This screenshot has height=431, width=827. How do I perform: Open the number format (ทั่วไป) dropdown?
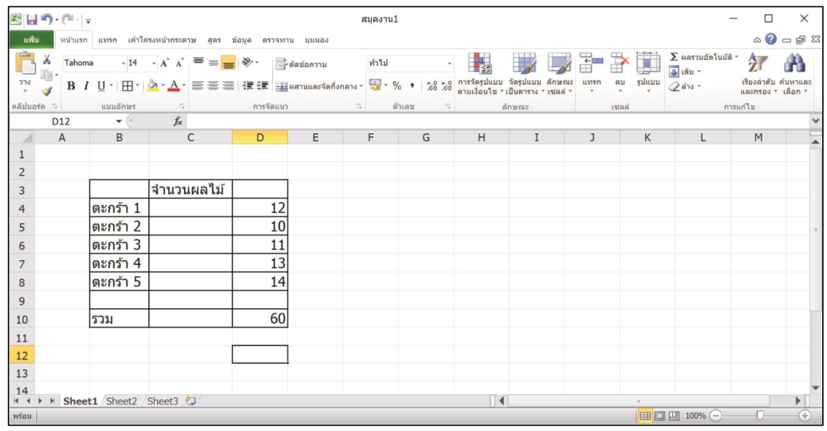coord(449,63)
